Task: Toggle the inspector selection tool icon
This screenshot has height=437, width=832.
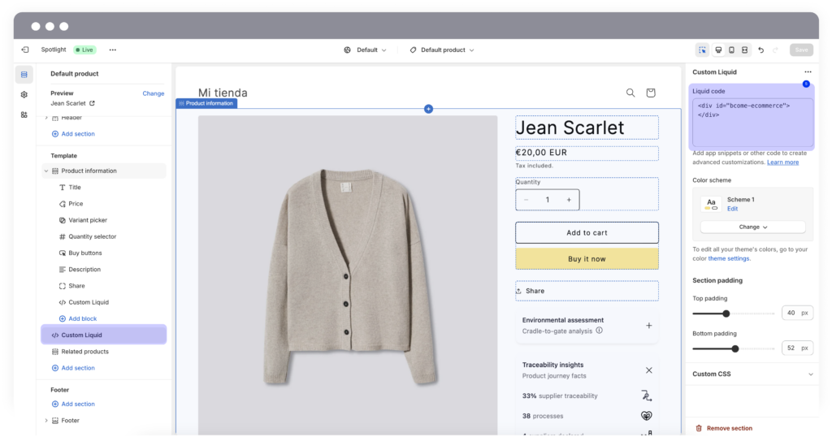Action: pos(702,50)
